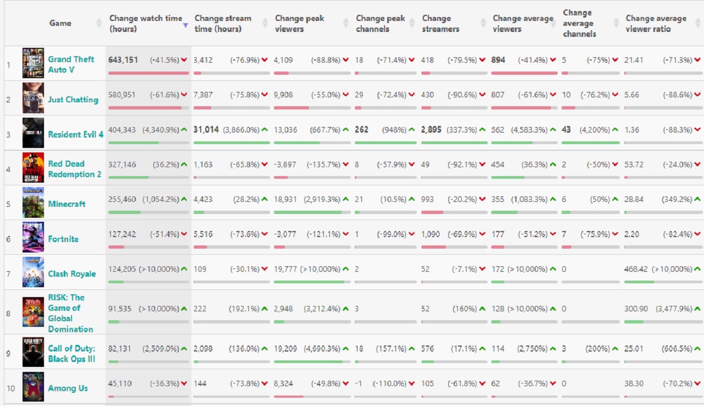Click the 31,014 stream time value
Viewport: 704px width, 406px height.
pos(206,130)
